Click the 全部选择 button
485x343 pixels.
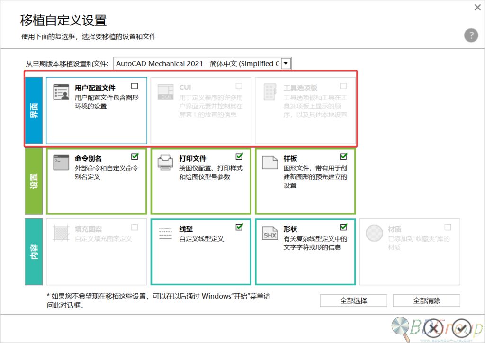coord(353,300)
